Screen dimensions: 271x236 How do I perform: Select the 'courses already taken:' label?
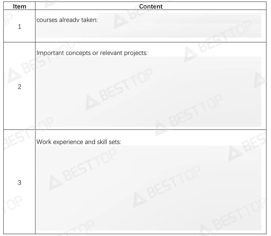point(67,20)
